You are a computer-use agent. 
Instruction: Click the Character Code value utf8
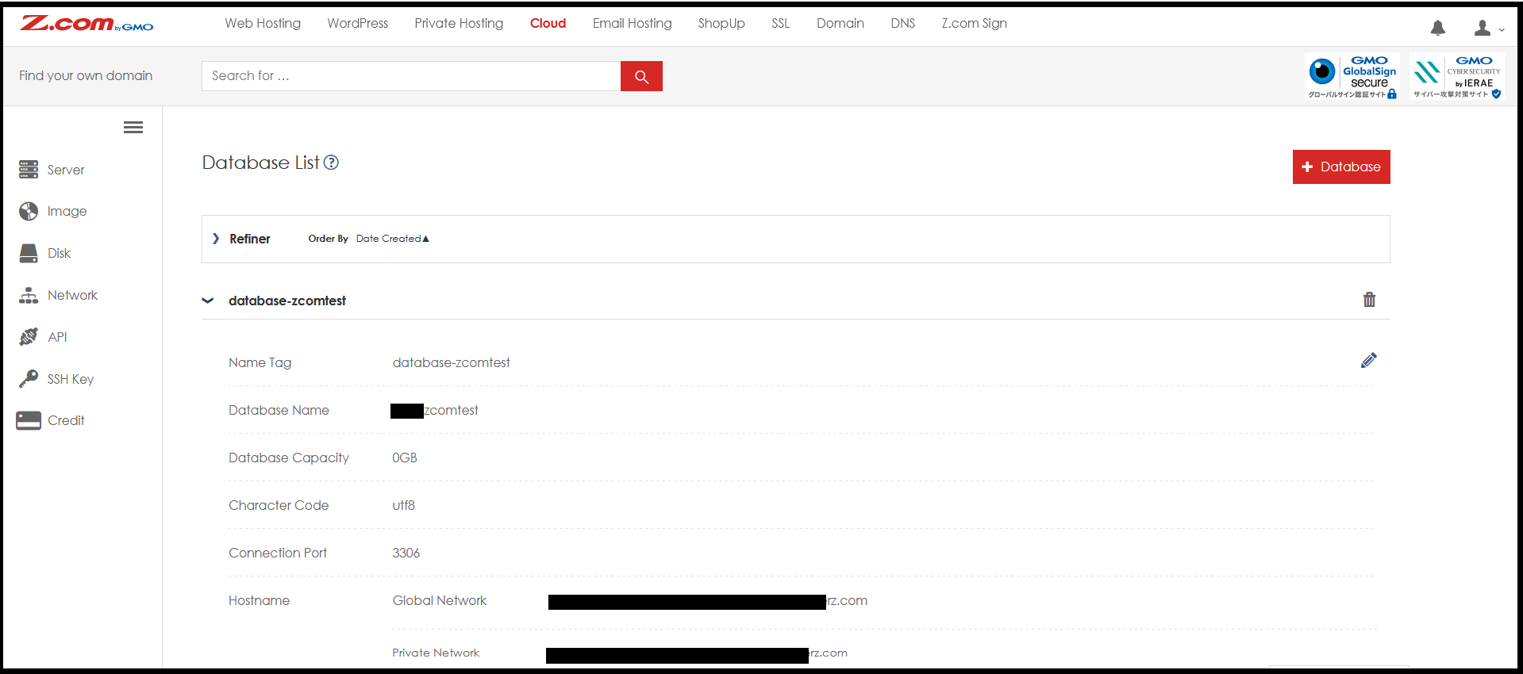tap(403, 505)
